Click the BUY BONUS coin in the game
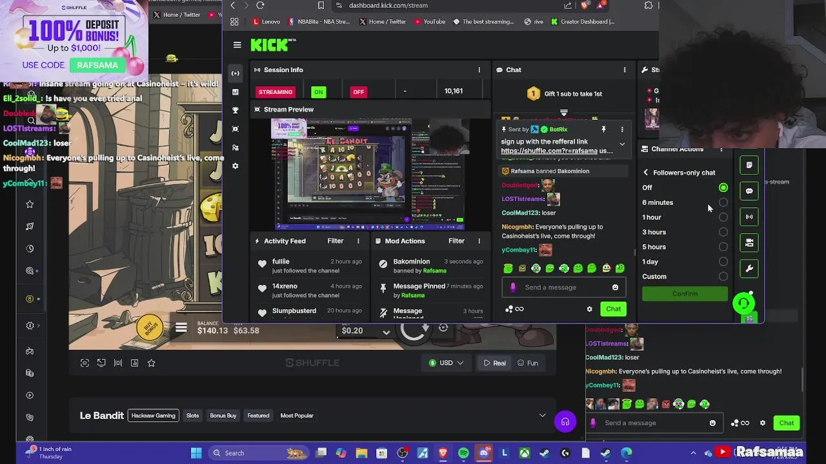The height and width of the screenshot is (464, 826). (150, 327)
